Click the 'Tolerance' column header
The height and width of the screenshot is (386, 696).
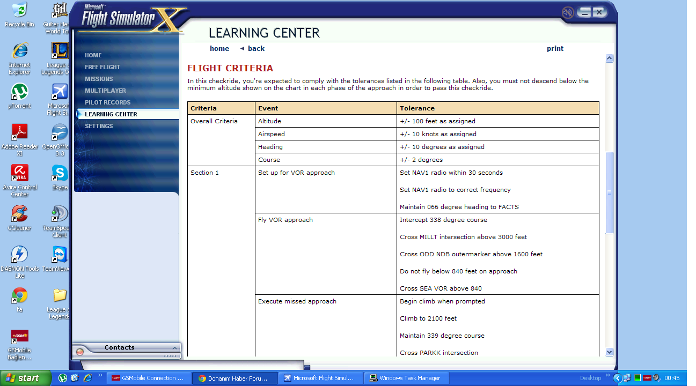click(x=498, y=108)
